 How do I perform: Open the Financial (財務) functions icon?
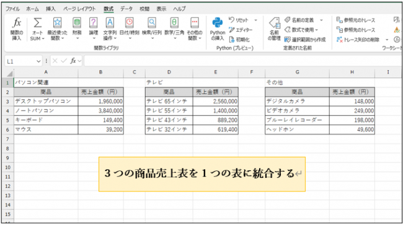(x=77, y=23)
